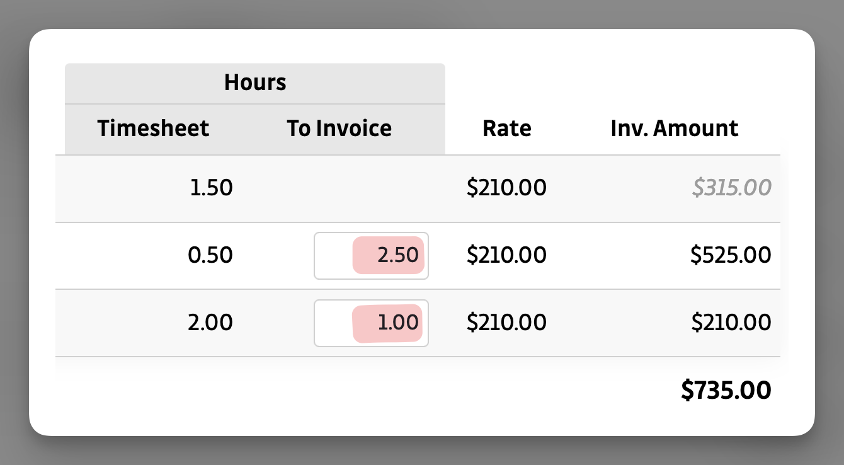Viewport: 844px width, 465px height.
Task: Click the $210.00 rate in the middle row
Action: (506, 255)
